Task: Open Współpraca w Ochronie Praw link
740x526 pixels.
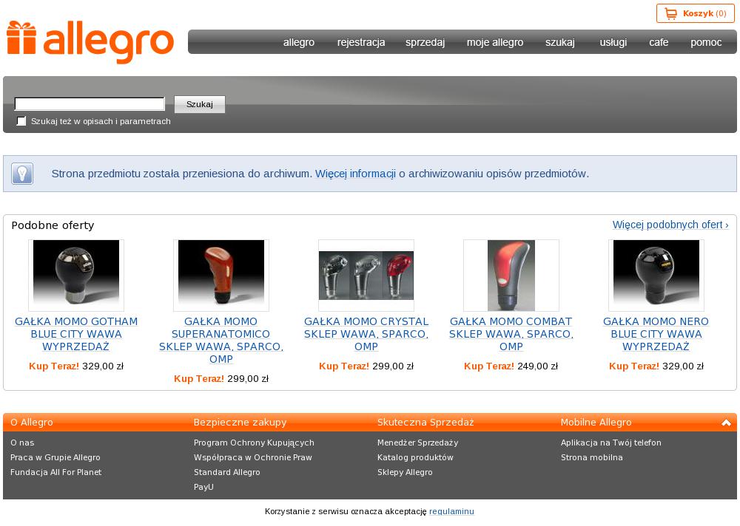Action: [x=253, y=457]
